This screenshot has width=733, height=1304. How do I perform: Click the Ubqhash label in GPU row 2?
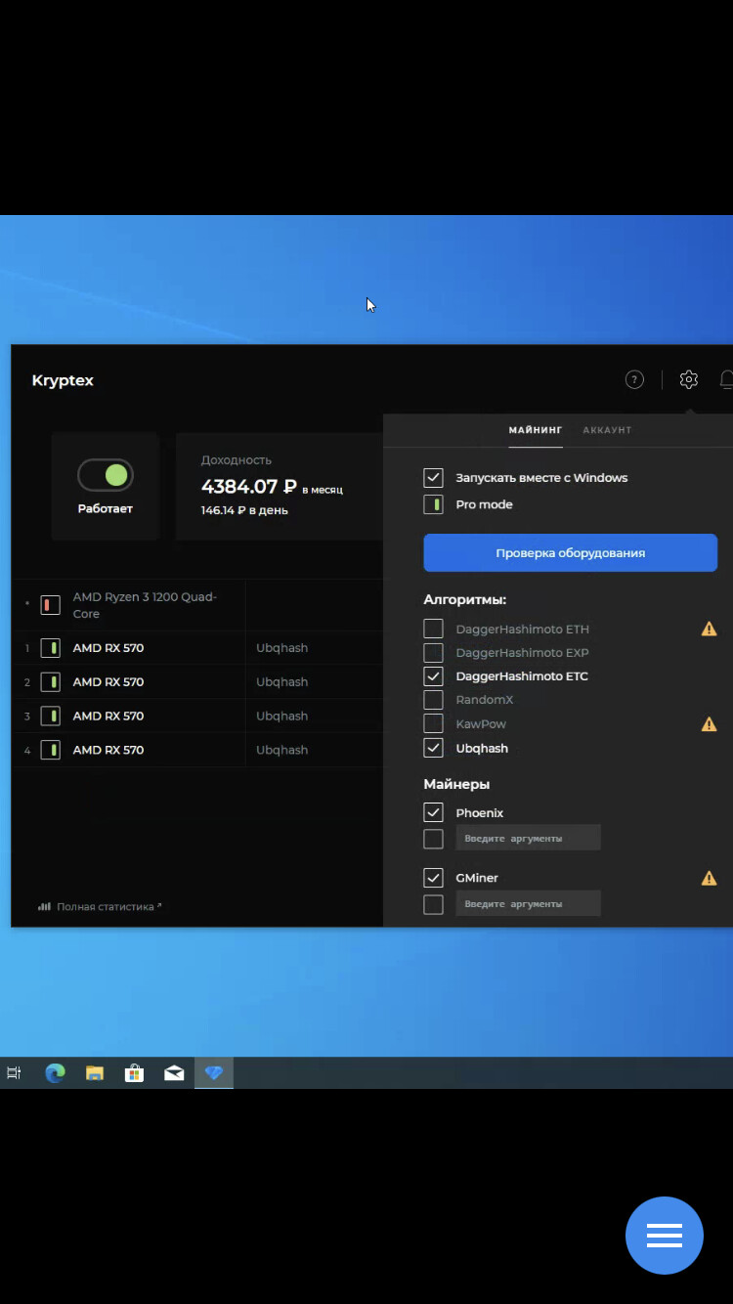(x=282, y=682)
